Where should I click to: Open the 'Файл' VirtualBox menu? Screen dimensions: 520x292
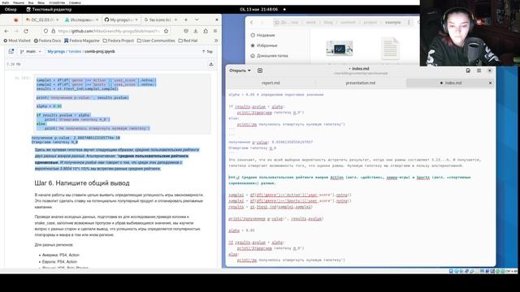[6, 2]
